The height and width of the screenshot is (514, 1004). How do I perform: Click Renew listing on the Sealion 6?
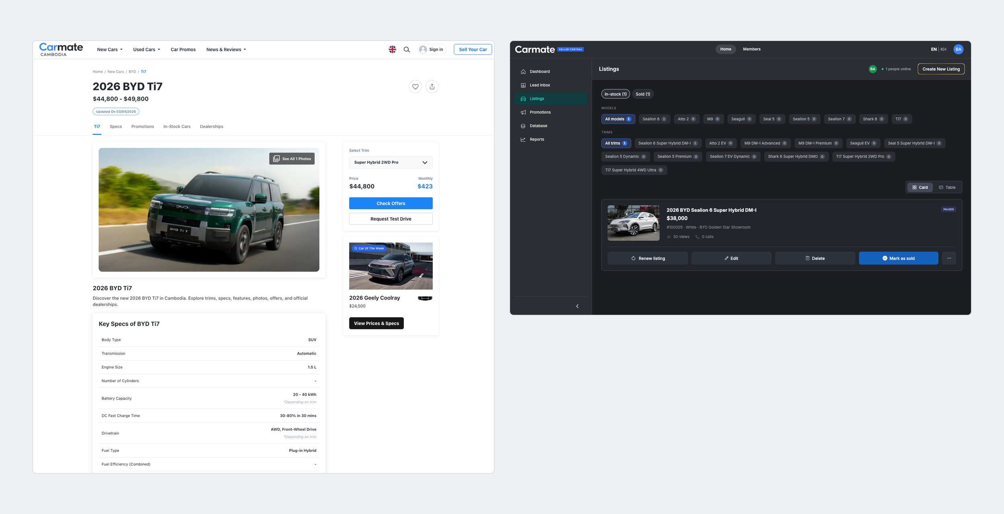(648, 258)
